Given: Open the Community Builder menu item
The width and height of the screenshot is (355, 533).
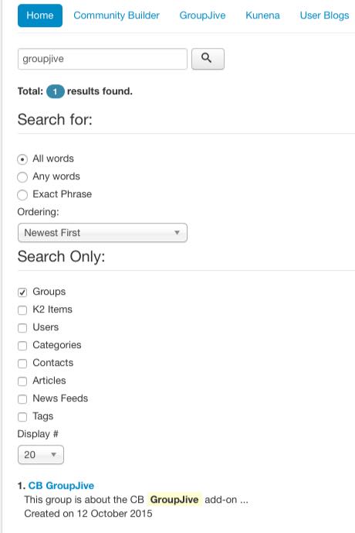Looking at the screenshot, I should (x=117, y=15).
